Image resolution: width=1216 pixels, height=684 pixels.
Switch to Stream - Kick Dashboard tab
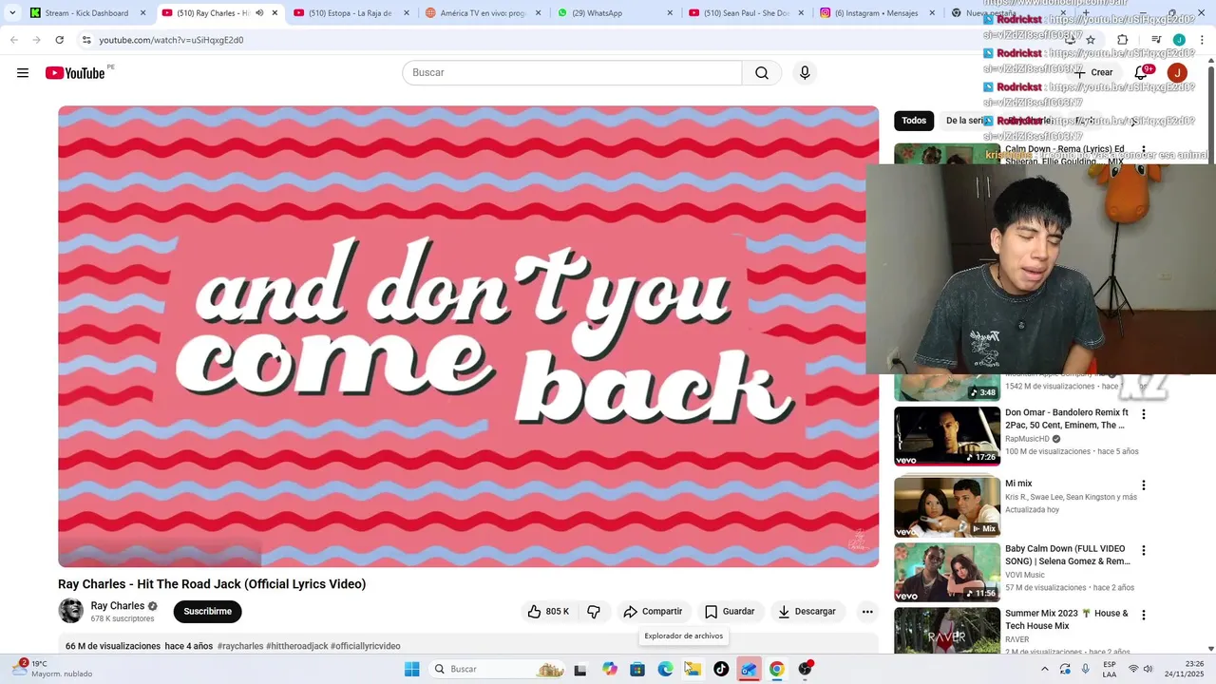[86, 13]
